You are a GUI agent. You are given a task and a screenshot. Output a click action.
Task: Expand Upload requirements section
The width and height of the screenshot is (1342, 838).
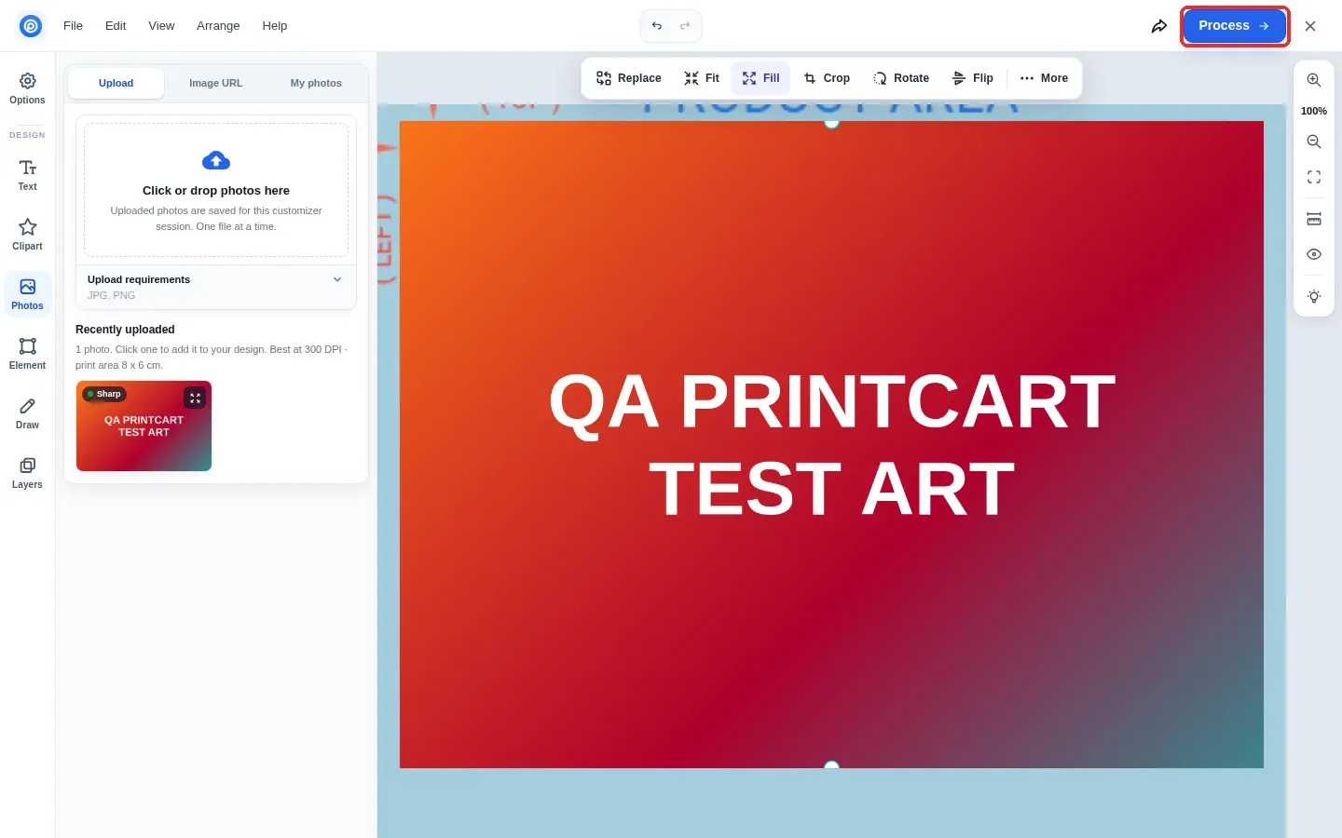(216, 287)
